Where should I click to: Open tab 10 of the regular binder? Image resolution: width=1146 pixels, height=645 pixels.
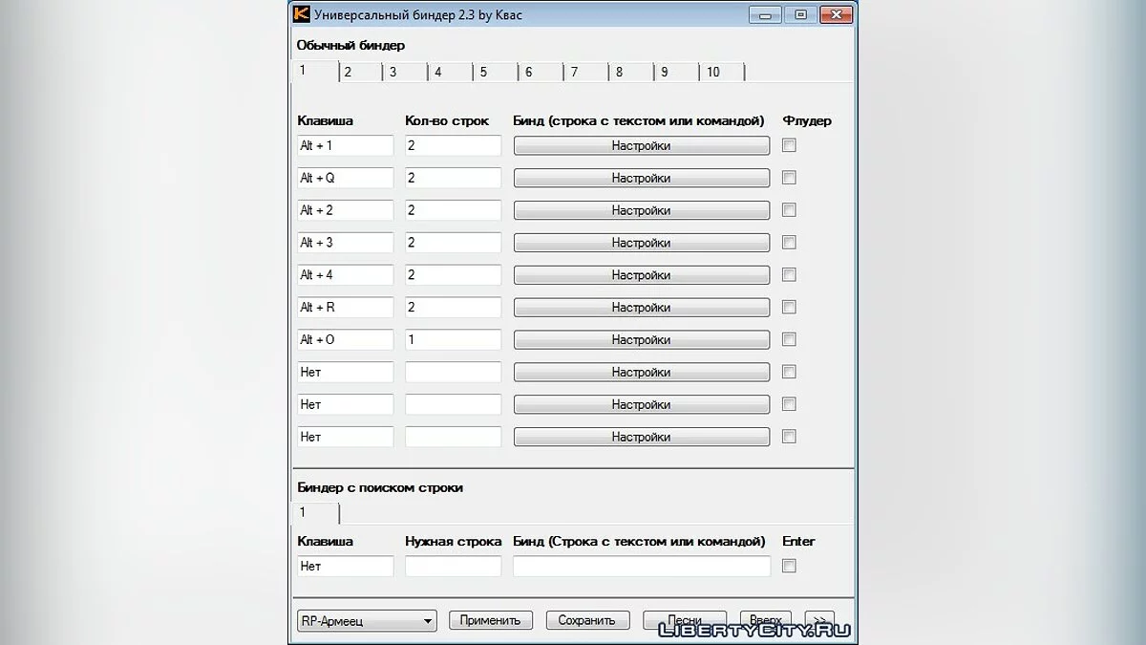(x=713, y=73)
